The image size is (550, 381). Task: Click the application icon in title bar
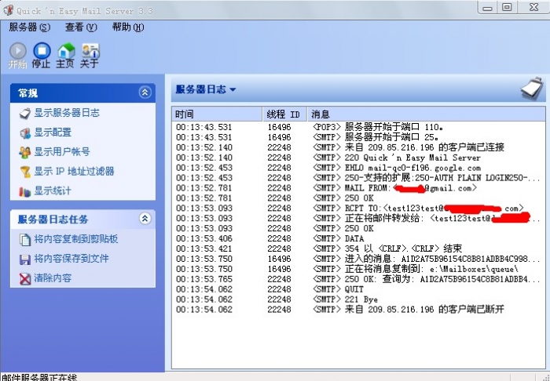(8, 10)
